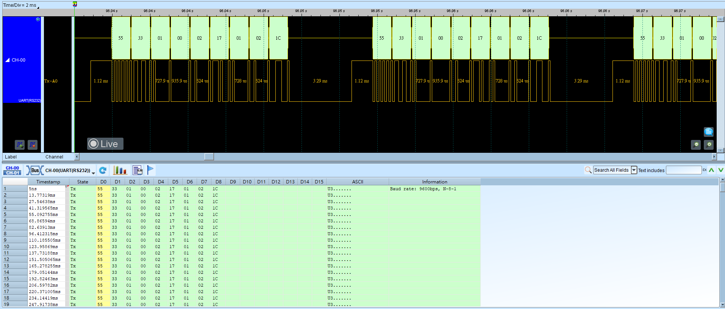Image resolution: width=725 pixels, height=309 pixels.
Task: Click the Channel column header
Action: (54, 157)
